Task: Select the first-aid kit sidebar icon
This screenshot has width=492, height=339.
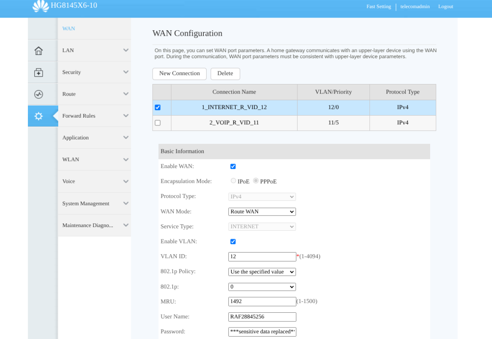Action: (39, 73)
